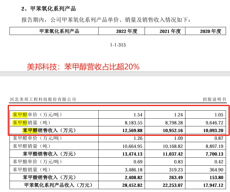230x192 pixels.
Task: Click the value '0.69'
Action: tap(138, 162)
